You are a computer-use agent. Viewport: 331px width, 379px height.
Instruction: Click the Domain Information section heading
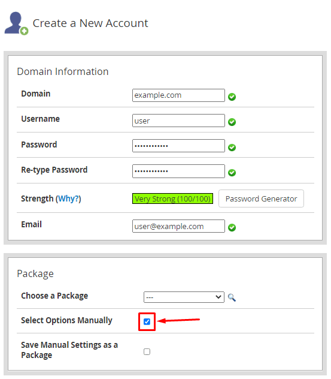[63, 72]
